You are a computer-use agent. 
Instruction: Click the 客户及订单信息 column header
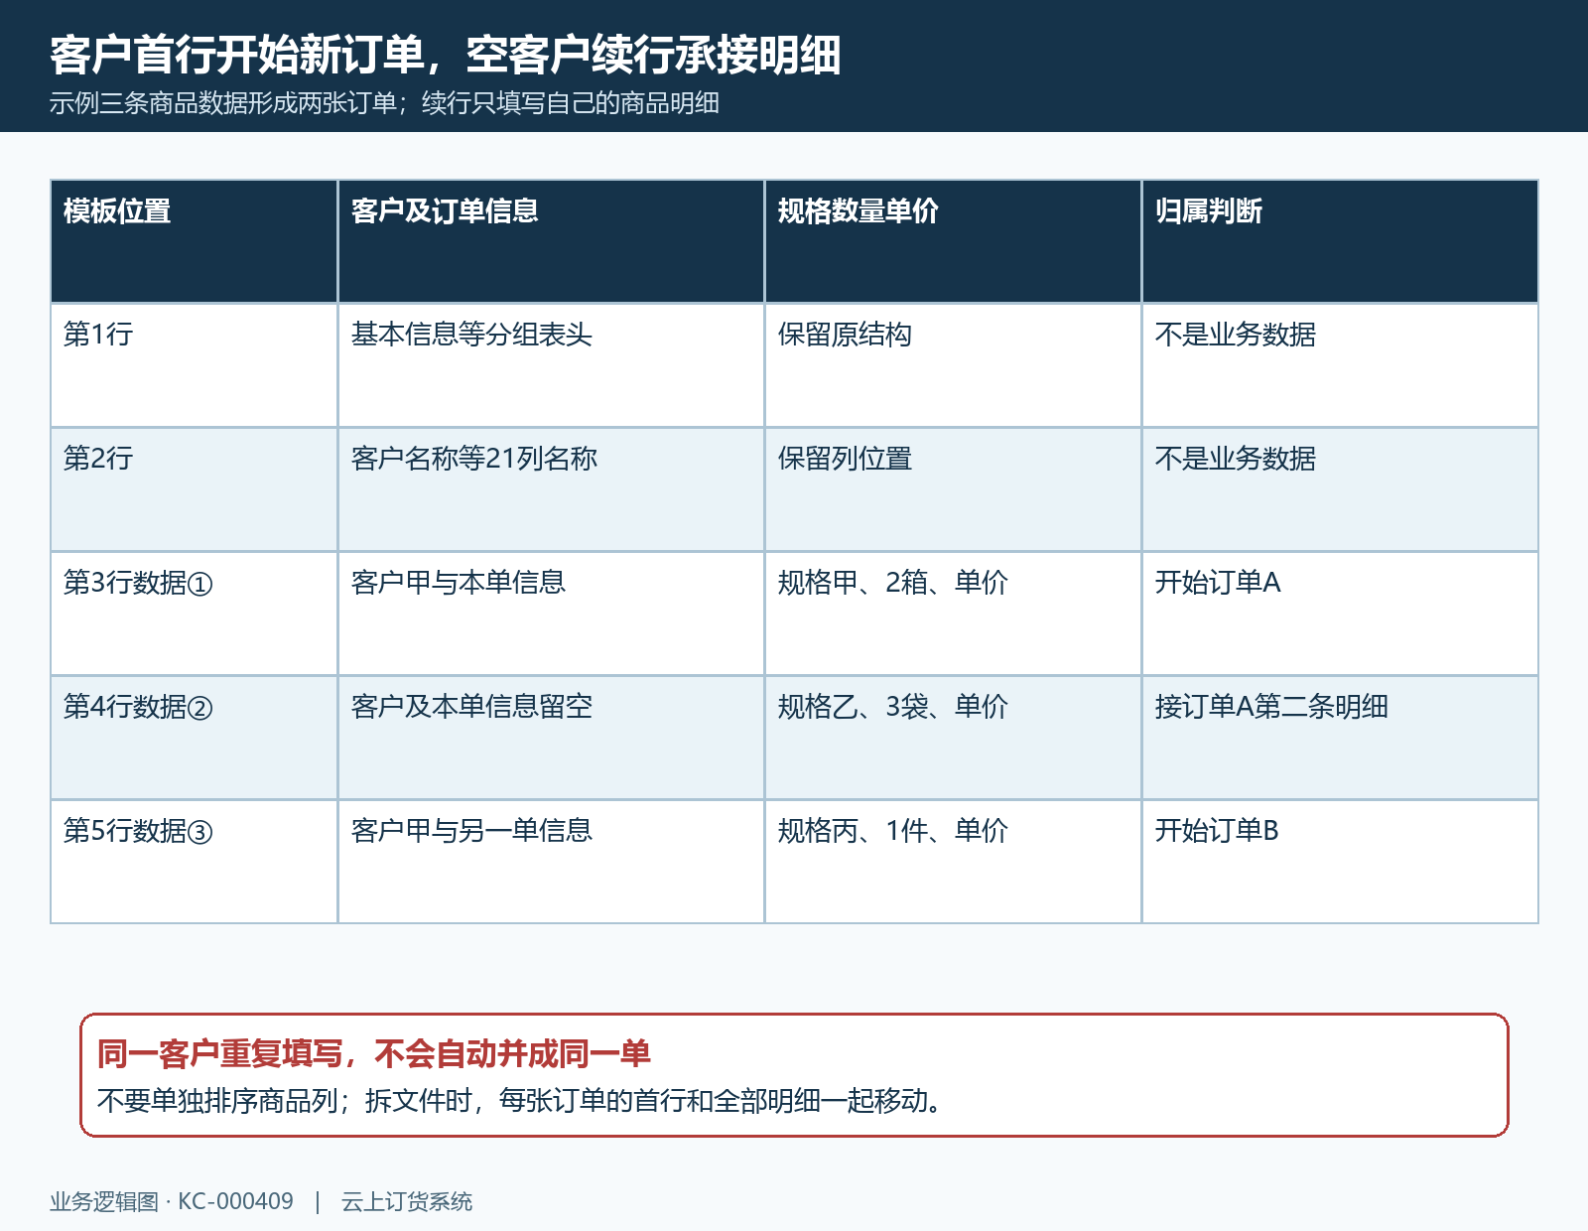[551, 241]
